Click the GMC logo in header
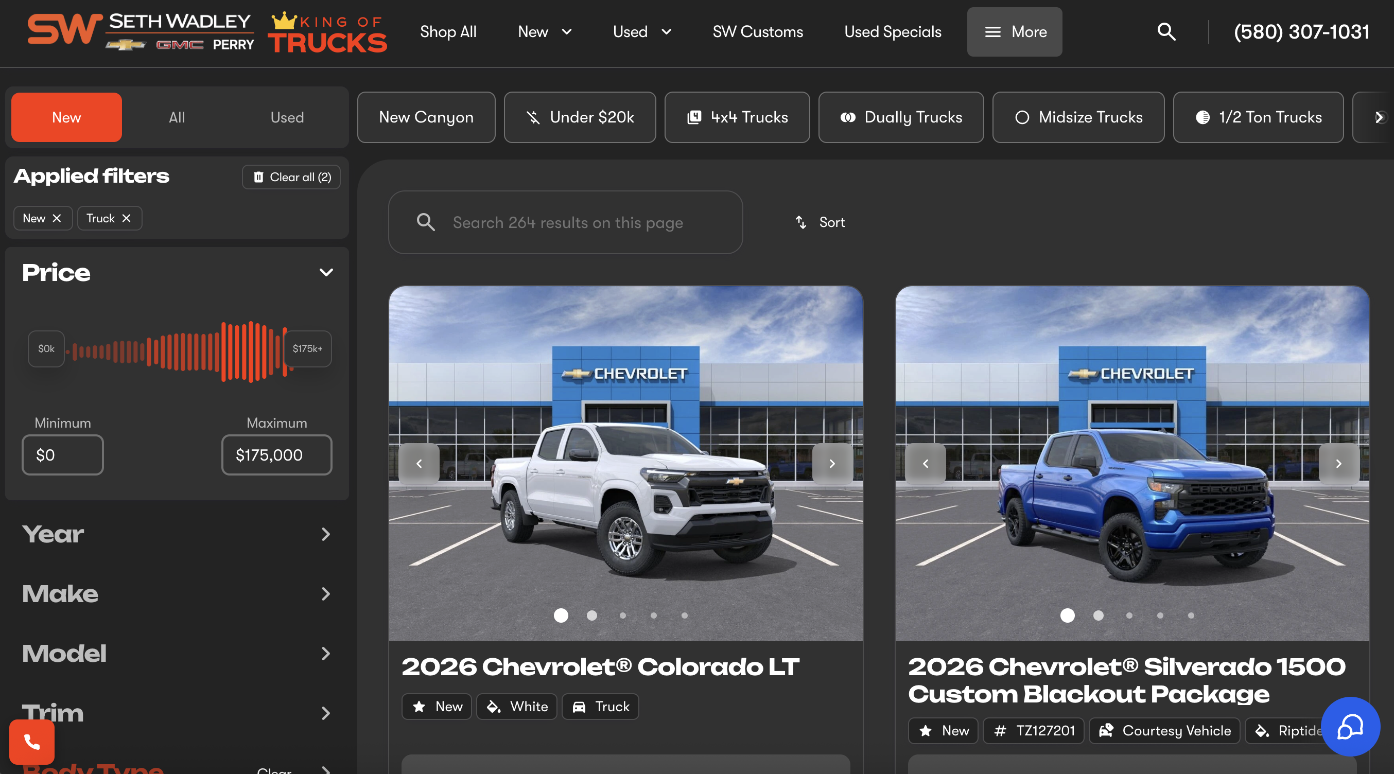 180,44
